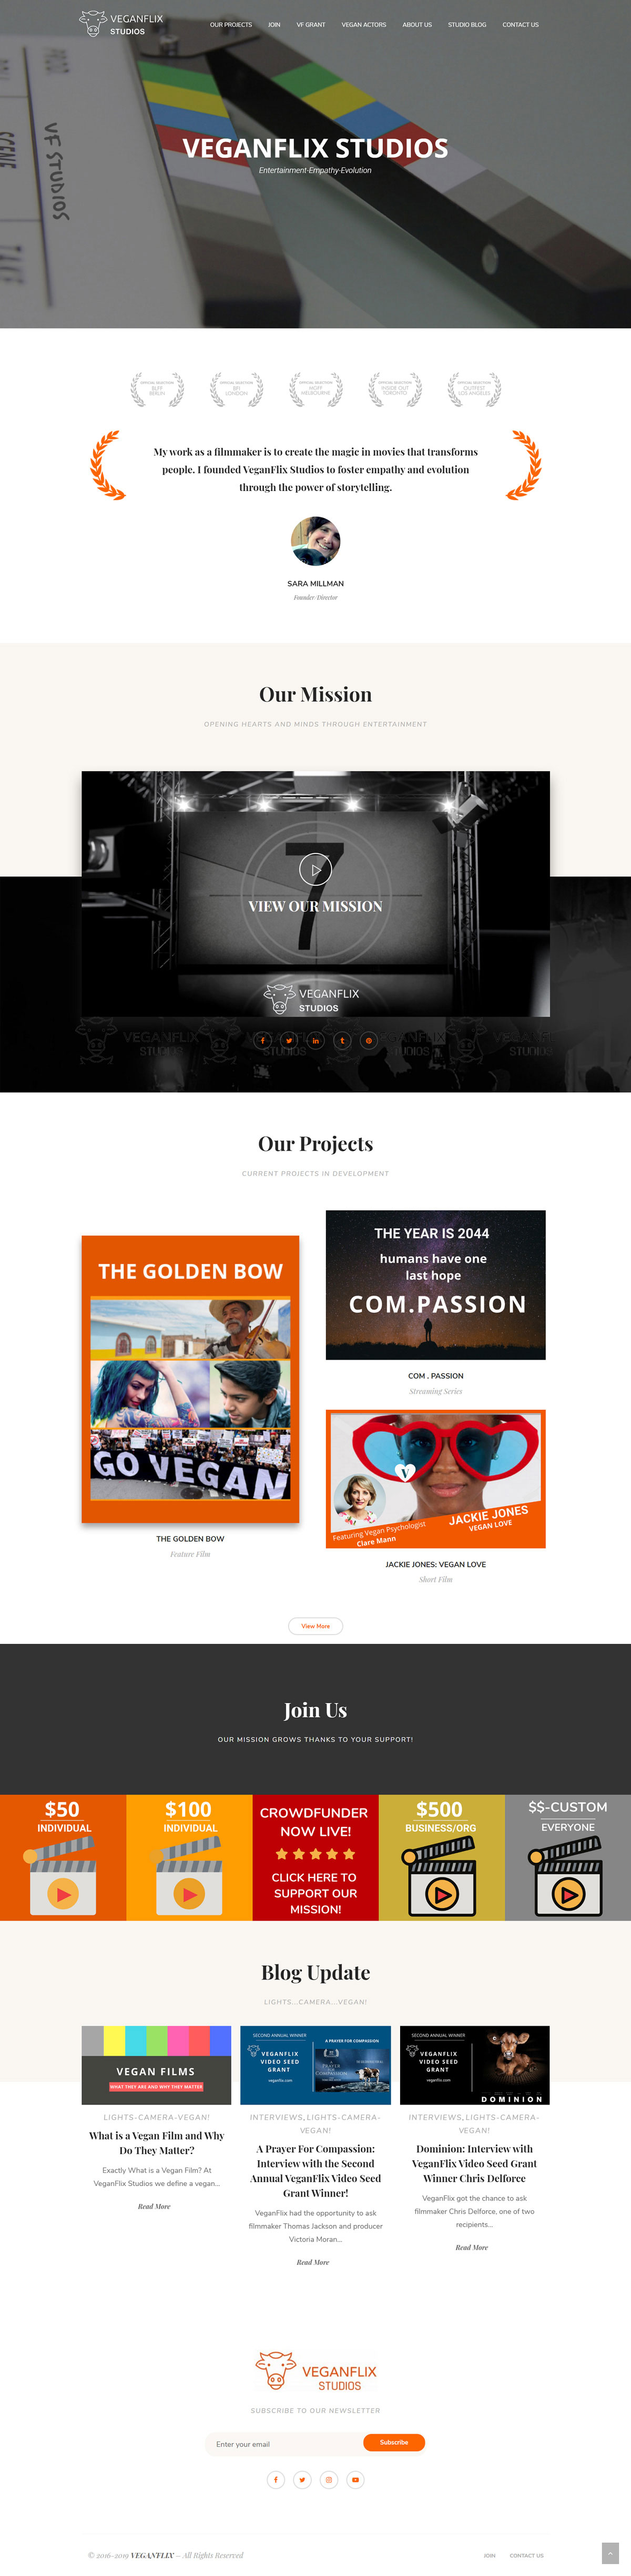This screenshot has width=631, height=2576.
Task: Read more on Dominion interview post
Action: (x=472, y=2247)
